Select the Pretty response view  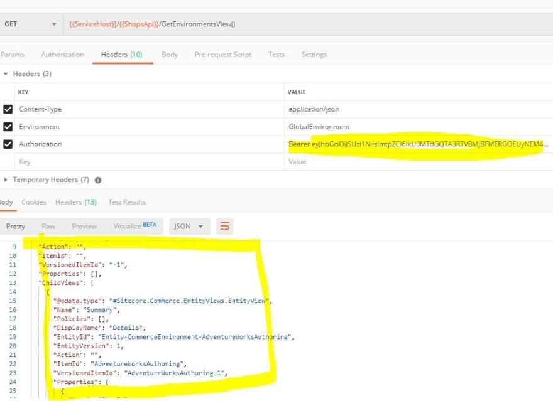point(16,226)
